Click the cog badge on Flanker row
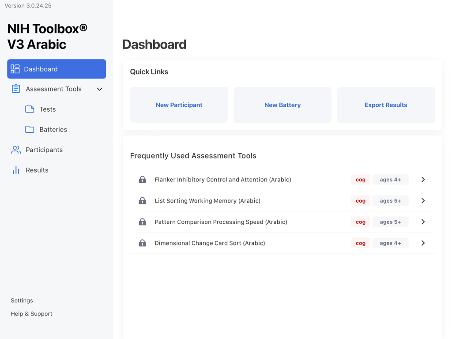 click(x=360, y=179)
